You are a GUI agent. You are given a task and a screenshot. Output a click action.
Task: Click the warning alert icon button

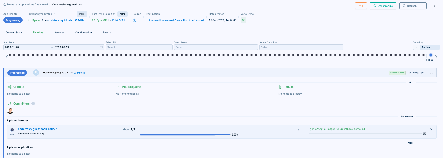[x=361, y=6]
